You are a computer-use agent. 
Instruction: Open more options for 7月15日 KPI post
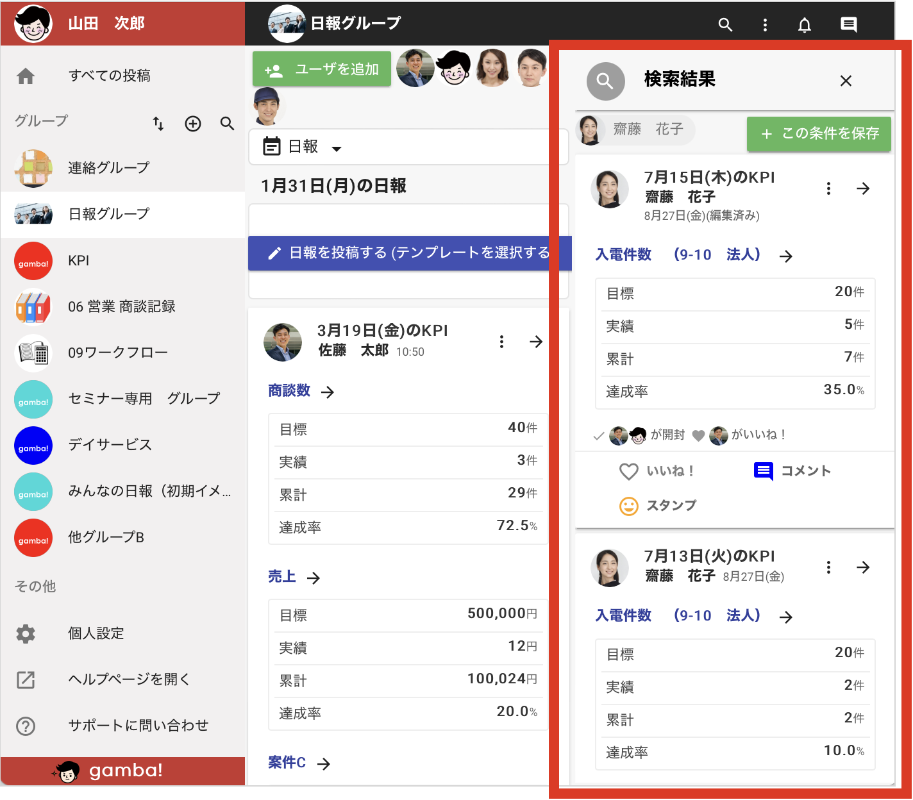pos(828,188)
